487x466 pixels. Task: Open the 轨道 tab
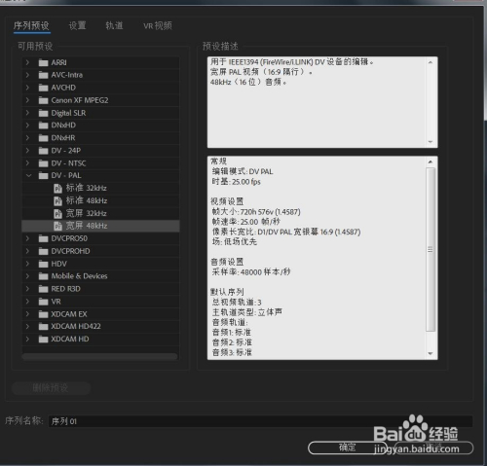click(x=114, y=25)
